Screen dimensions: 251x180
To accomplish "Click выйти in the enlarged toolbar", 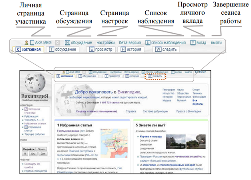I will pos(216,42).
